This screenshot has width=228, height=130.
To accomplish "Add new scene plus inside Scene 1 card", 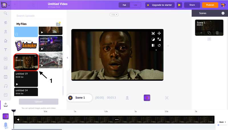I will [x=201, y=33].
